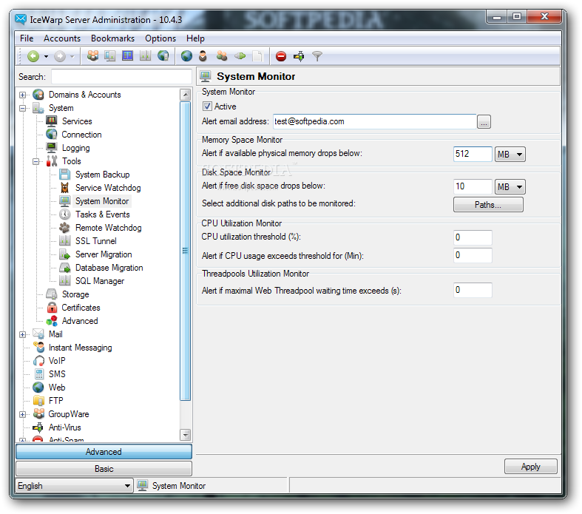582x514 pixels.
Task: Click the Tasks & Events clock icon
Action: tap(65, 214)
